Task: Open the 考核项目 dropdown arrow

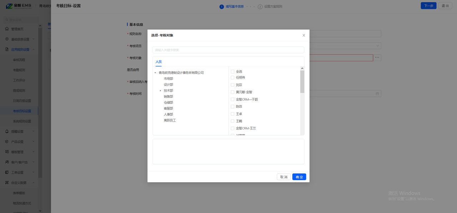Action: pos(378,46)
